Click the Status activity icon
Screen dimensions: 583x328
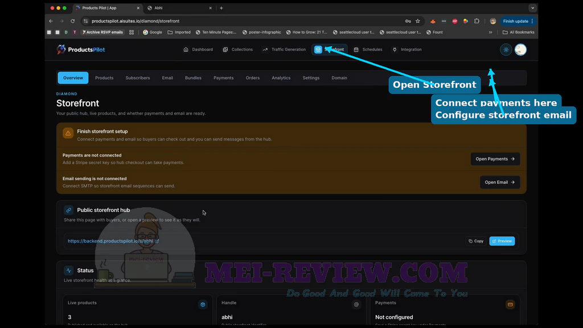(x=69, y=270)
